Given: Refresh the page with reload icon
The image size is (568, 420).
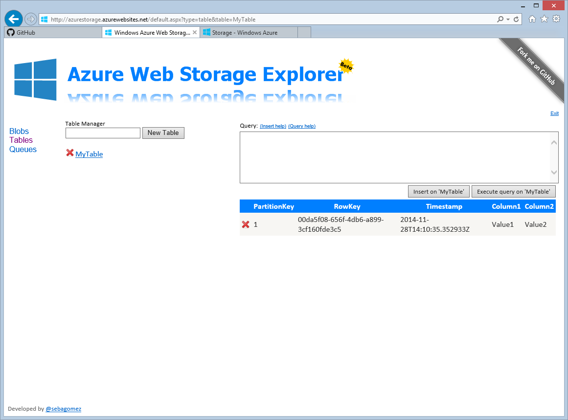Looking at the screenshot, I should (x=516, y=19).
